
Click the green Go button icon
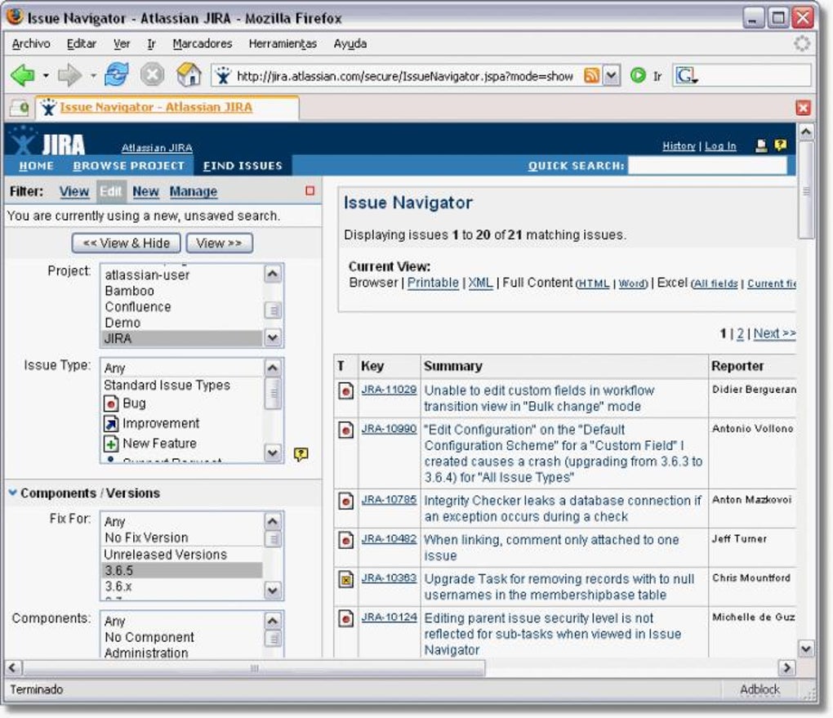(x=638, y=75)
